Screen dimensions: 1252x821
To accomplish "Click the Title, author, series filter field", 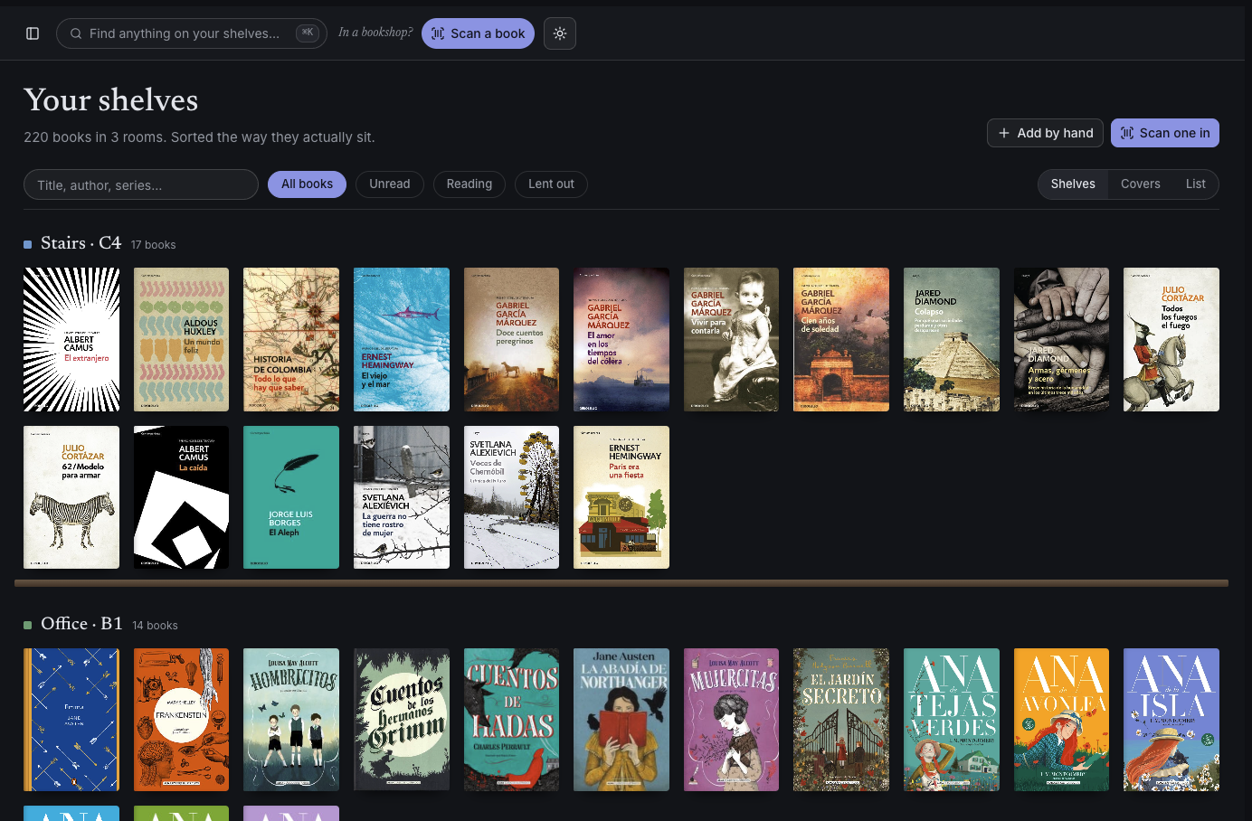I will pyautogui.click(x=141, y=184).
